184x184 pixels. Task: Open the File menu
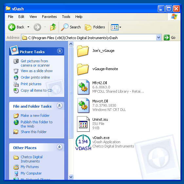(10, 17)
